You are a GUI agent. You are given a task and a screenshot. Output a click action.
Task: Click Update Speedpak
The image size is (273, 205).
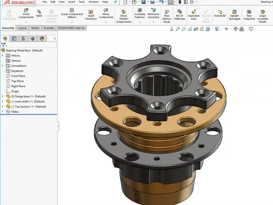[x=234, y=15]
